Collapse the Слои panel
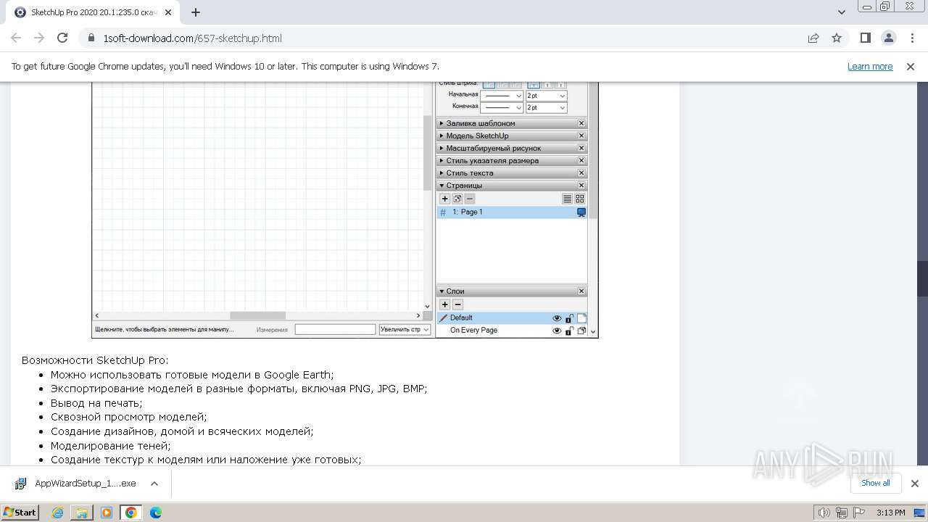 [442, 291]
